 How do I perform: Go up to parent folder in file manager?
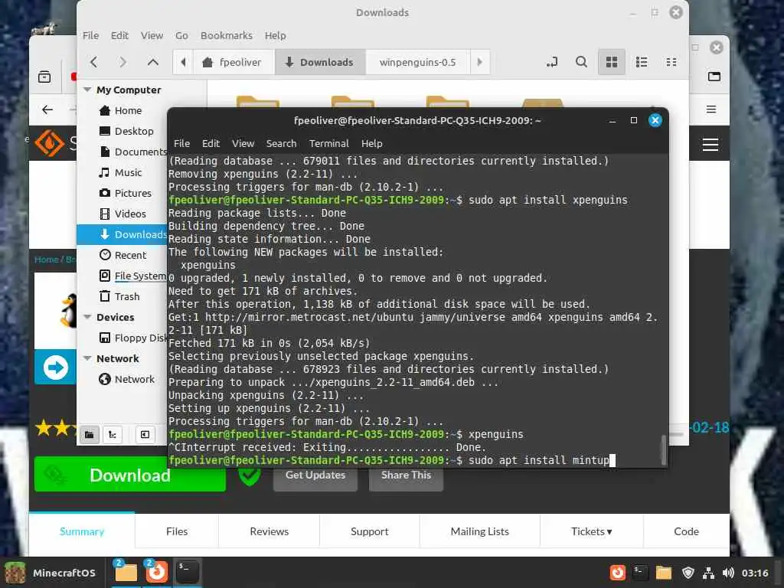tap(153, 62)
